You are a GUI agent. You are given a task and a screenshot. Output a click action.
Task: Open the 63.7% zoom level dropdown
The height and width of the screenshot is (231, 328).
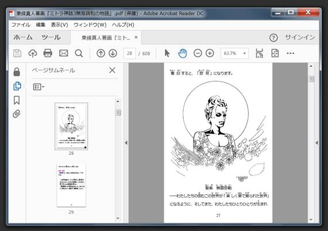tap(234, 53)
